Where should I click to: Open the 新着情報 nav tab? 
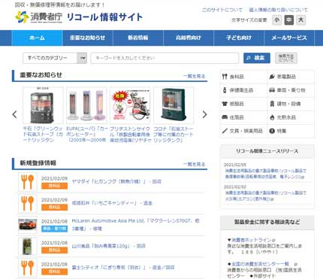pos(138,38)
